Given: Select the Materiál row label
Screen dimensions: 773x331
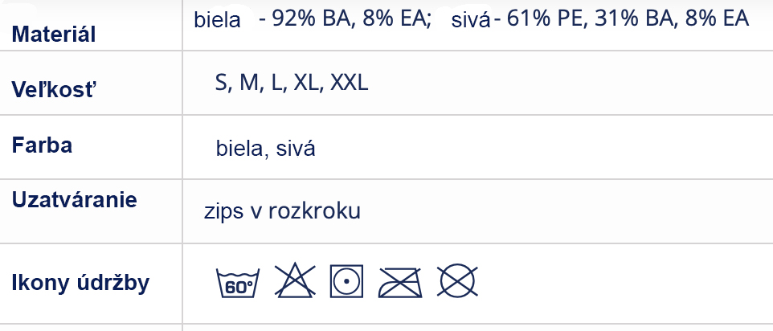Looking at the screenshot, I should coord(54,35).
